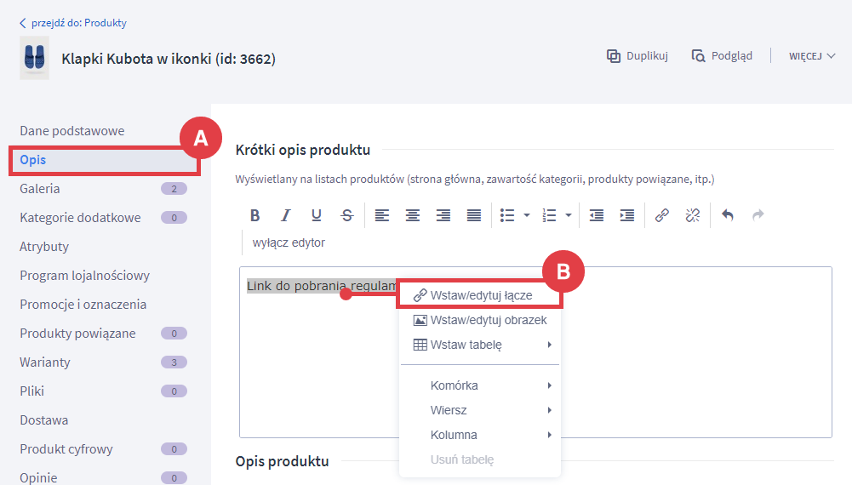Select Wstaw/edytuj obrazek menu entry
Image resolution: width=852 pixels, height=485 pixels.
click(x=488, y=320)
